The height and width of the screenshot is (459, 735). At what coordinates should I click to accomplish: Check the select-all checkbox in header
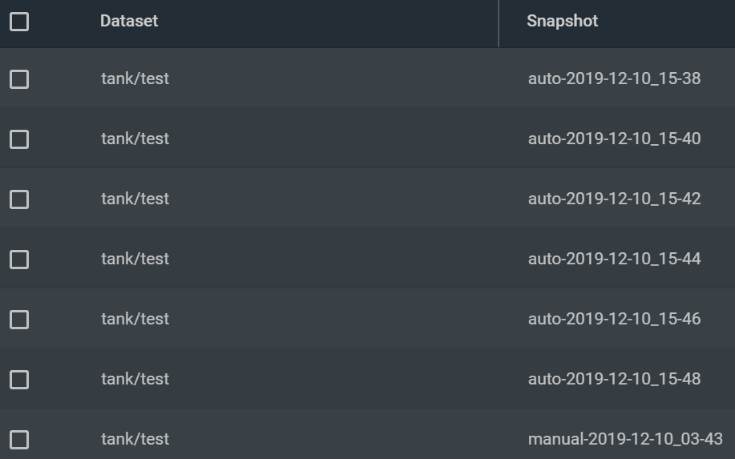[x=19, y=22]
